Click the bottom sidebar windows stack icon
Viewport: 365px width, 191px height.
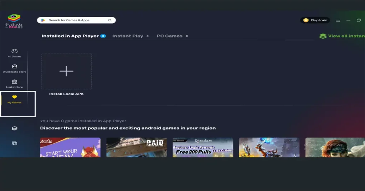[15, 143]
